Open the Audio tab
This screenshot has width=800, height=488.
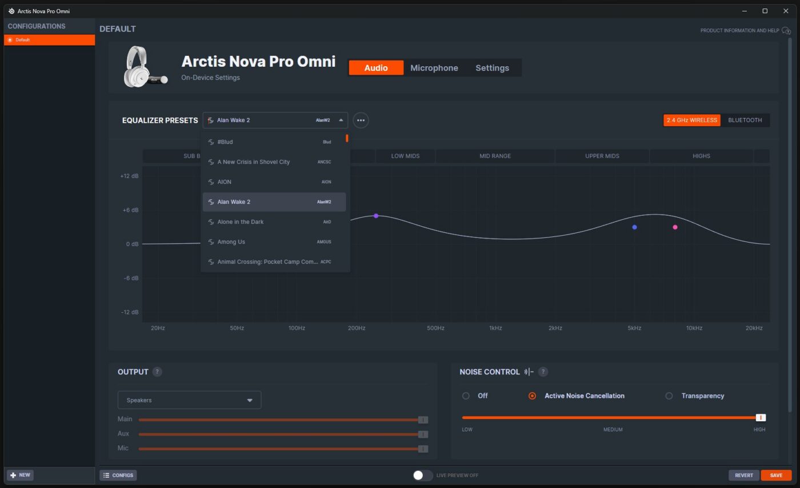(x=376, y=68)
